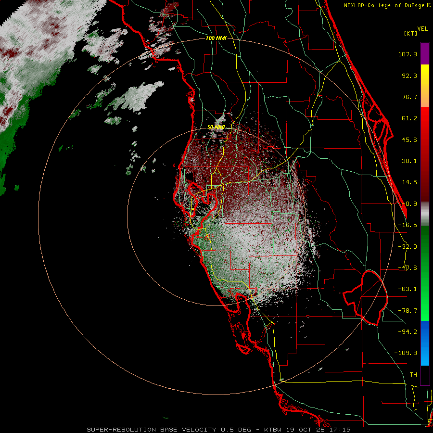Select the 14.5 velocity scale value

point(409,182)
